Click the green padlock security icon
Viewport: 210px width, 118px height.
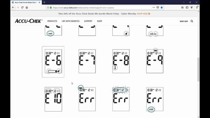[x=51, y=8]
